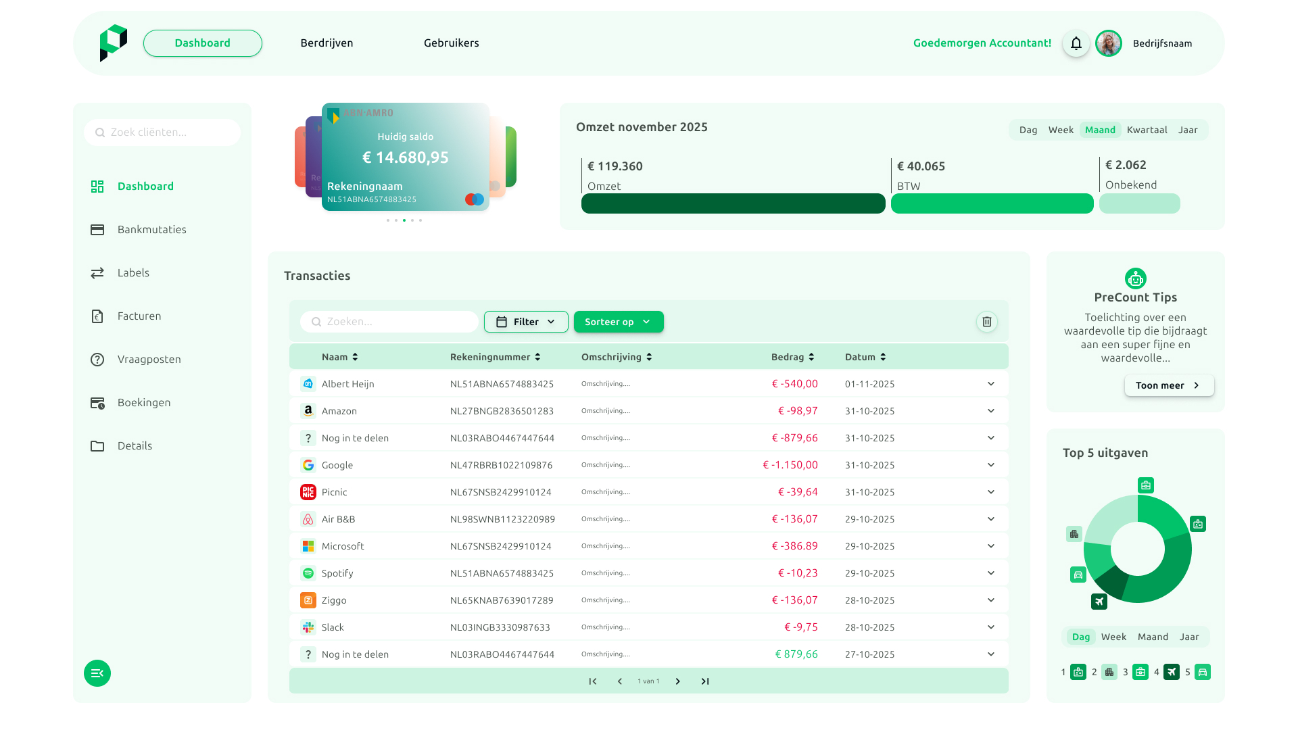This screenshot has height=730, width=1298.
Task: Open the Sorteer op dropdown
Action: 618,322
